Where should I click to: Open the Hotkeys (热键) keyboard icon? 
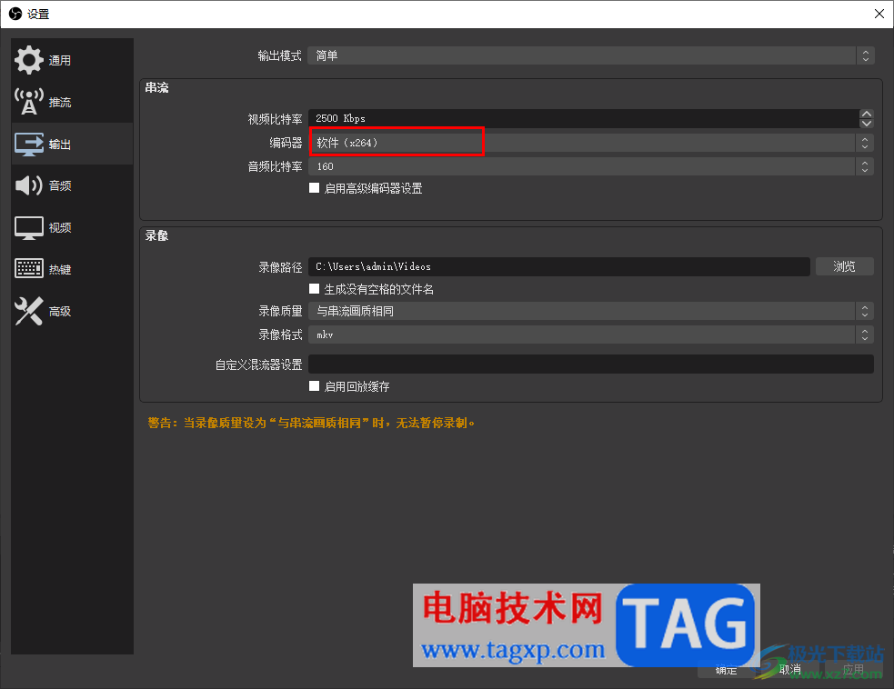(x=28, y=268)
